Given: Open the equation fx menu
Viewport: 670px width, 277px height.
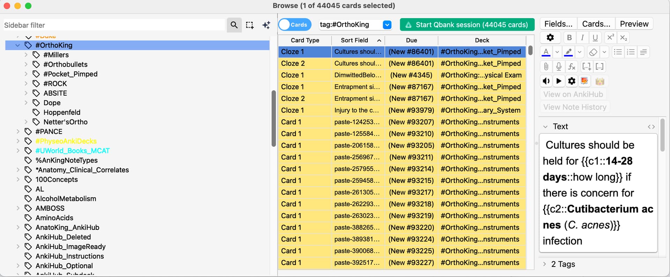Looking at the screenshot, I should [572, 67].
